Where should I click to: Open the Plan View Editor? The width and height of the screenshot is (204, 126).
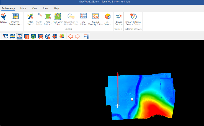58,19
